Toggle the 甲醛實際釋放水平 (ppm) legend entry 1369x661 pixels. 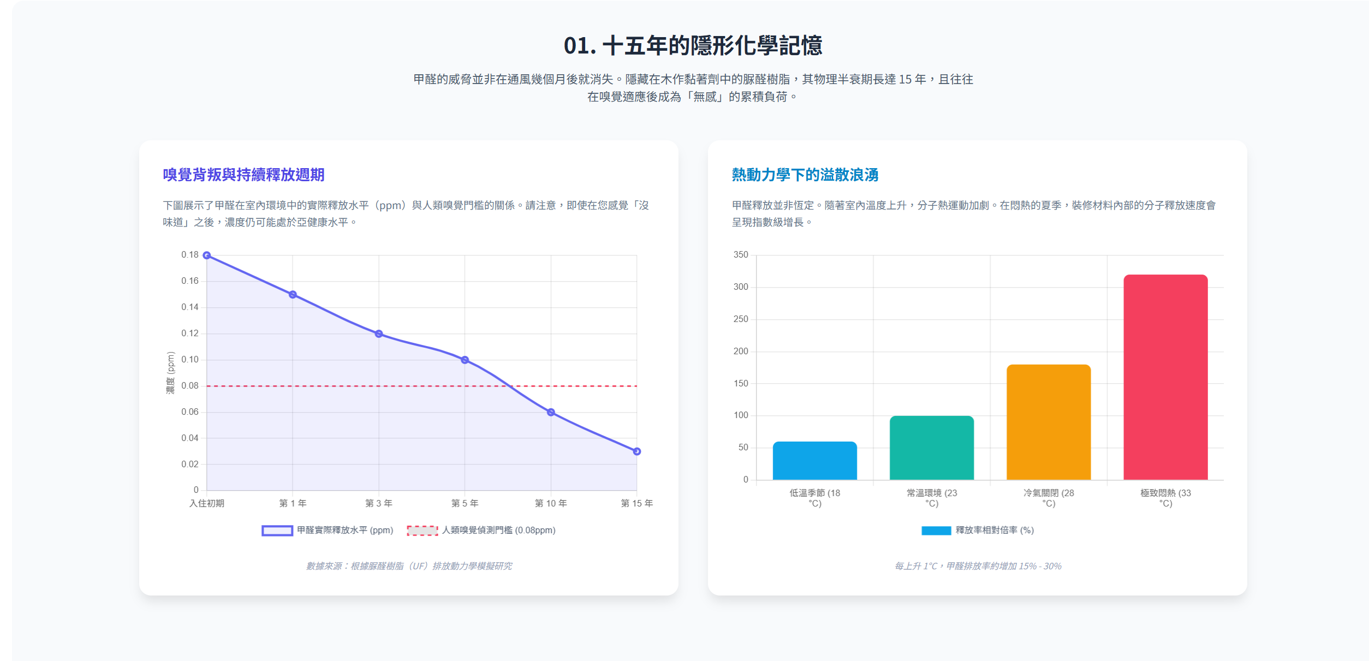pyautogui.click(x=328, y=530)
